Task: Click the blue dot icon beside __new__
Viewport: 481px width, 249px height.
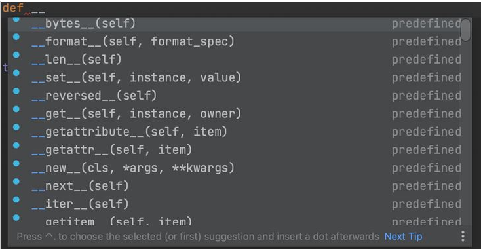Action: coord(16,163)
